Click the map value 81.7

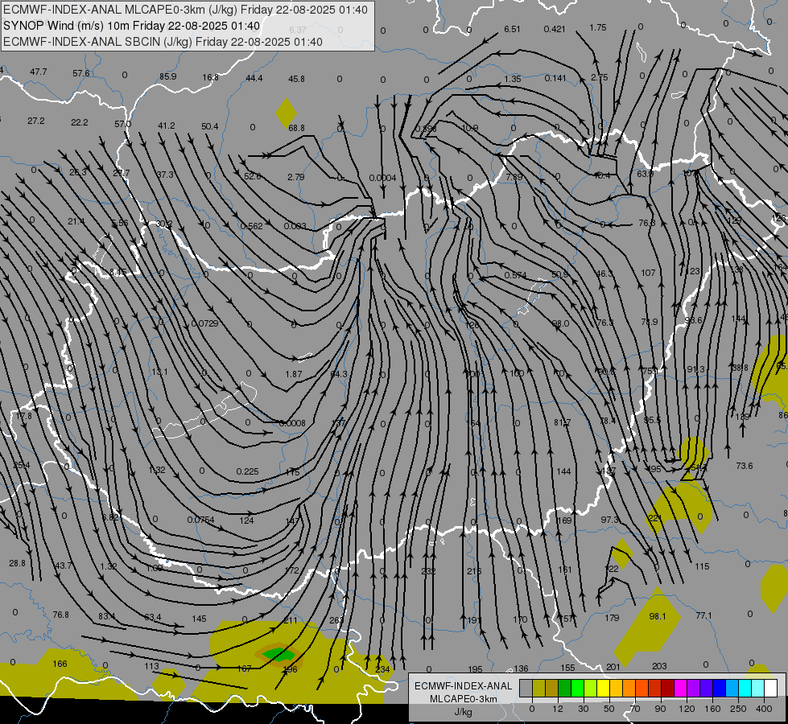(x=563, y=423)
